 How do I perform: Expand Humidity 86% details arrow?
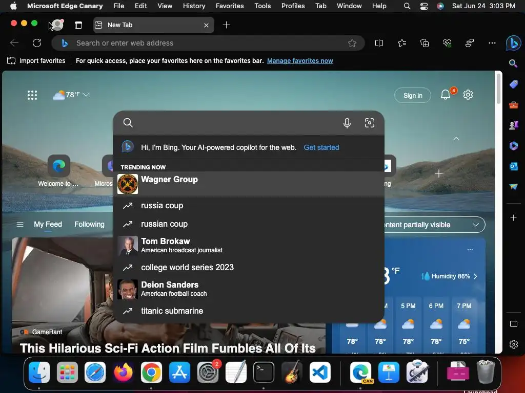point(475,276)
